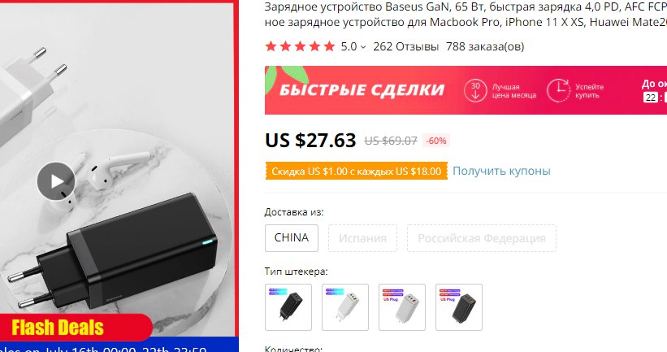
Task: Choose Испания as shipping origin
Action: click(x=363, y=238)
